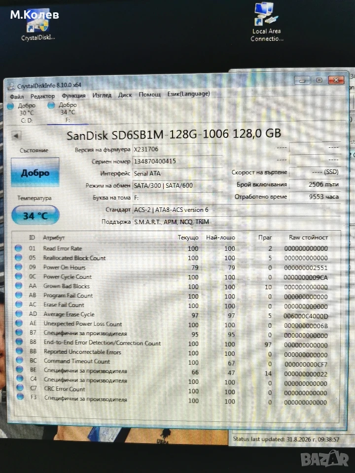Open the Помощ menu

(x=150, y=95)
